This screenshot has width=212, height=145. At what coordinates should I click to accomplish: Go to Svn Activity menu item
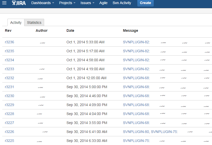point(122,3)
